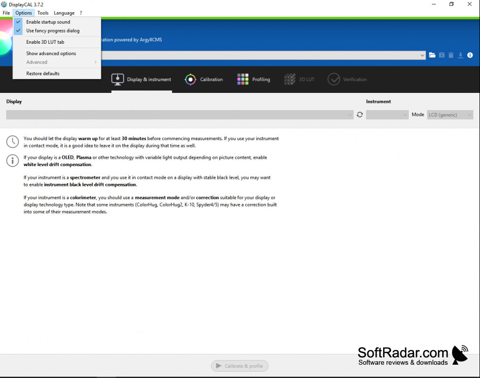Click the 'white level drift compensation' text
480x378 pixels.
coord(57,164)
